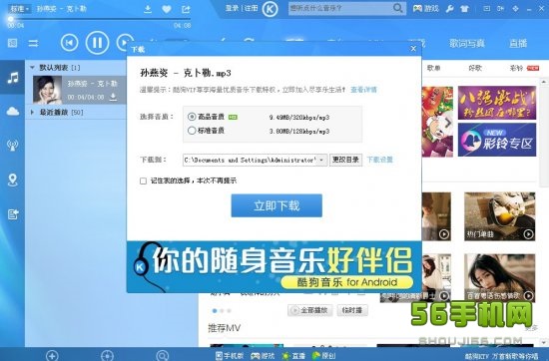Select 孙燕姿 - 克卜勒 playlist row

pos(79,90)
